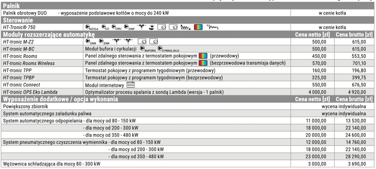
Task: Click the CWU pump icon
Action: (x=116, y=27)
